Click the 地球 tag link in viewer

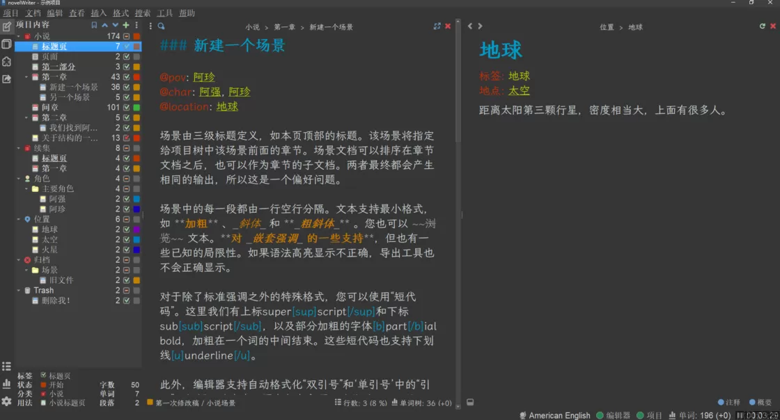[x=519, y=76]
